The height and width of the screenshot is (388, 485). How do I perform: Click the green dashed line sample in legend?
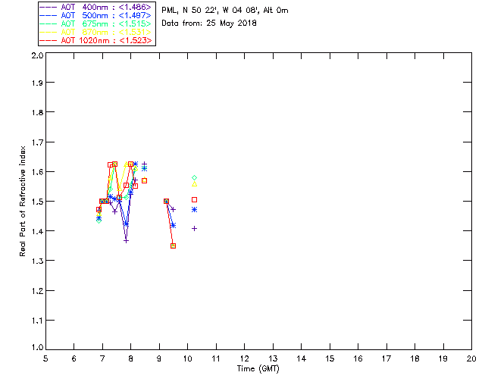click(x=48, y=23)
